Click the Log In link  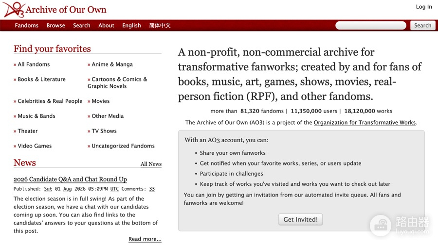tap(424, 7)
